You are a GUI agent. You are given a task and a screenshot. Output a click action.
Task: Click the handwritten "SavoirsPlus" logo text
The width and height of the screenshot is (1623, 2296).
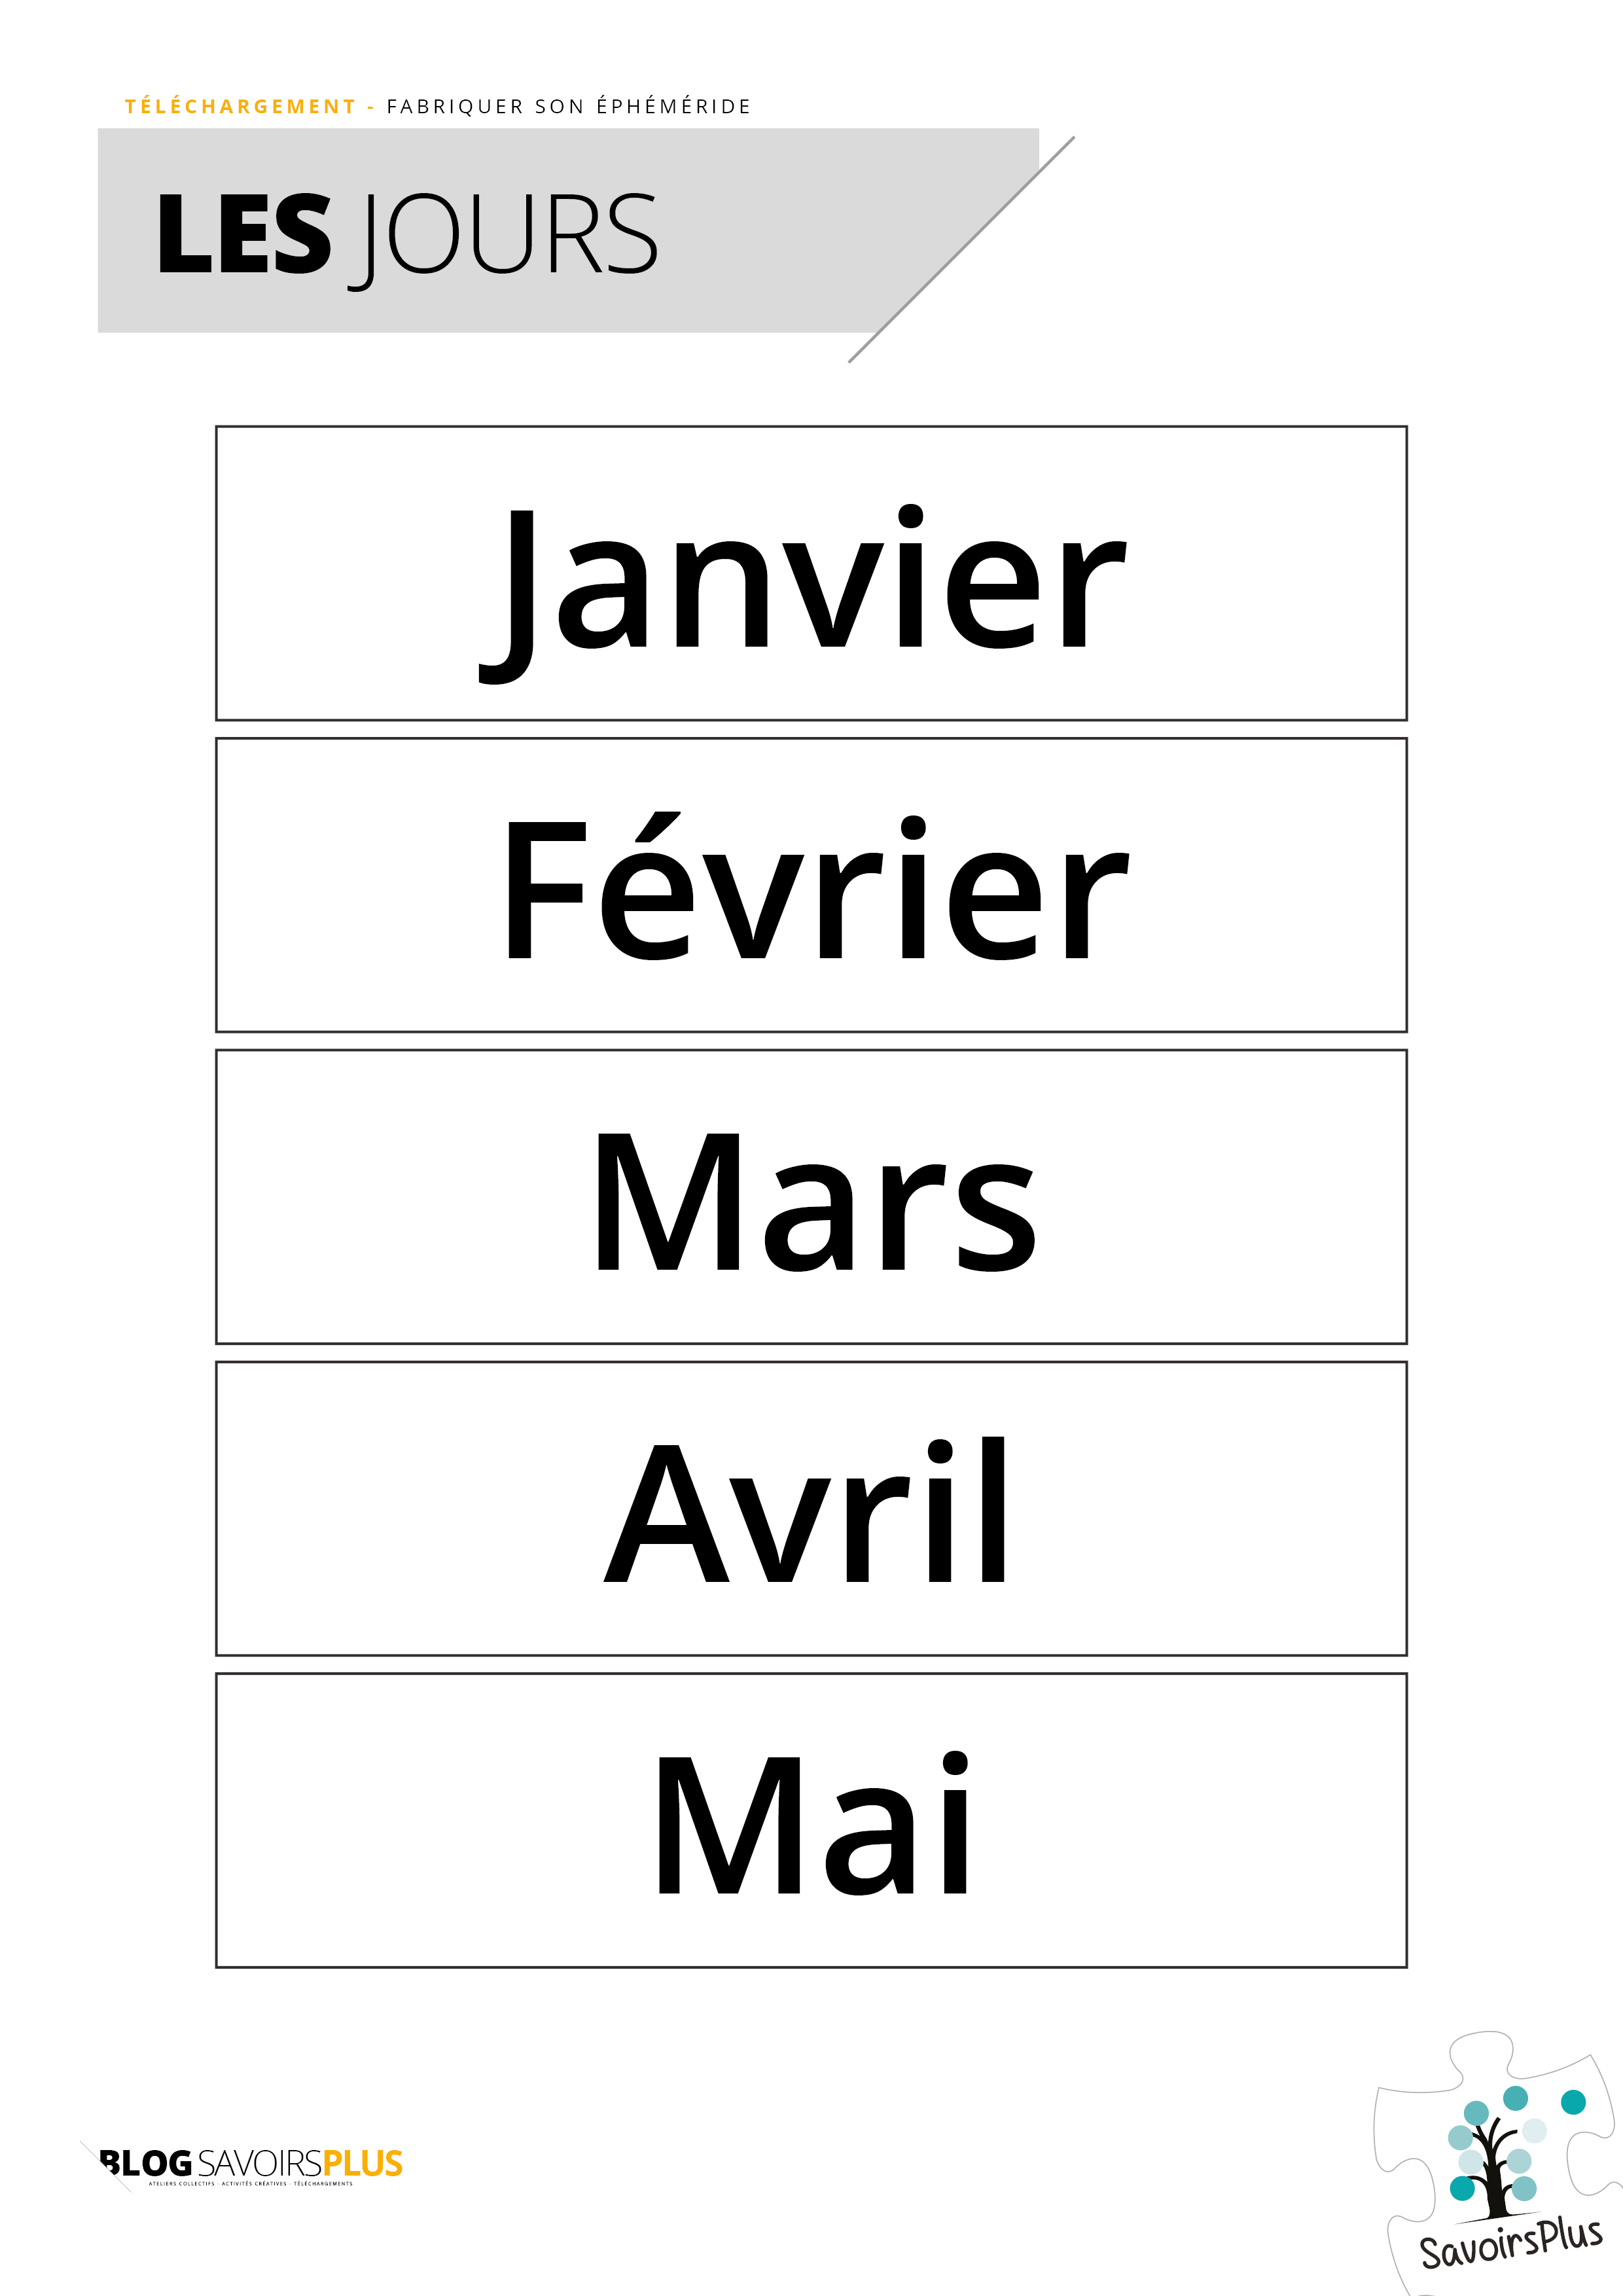1510,2245
